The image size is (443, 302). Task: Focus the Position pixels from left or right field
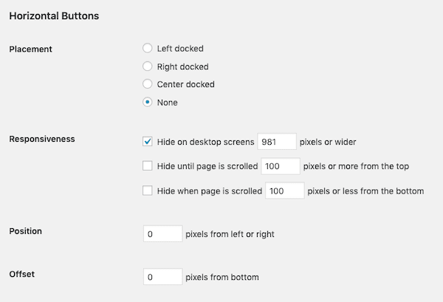(162, 233)
